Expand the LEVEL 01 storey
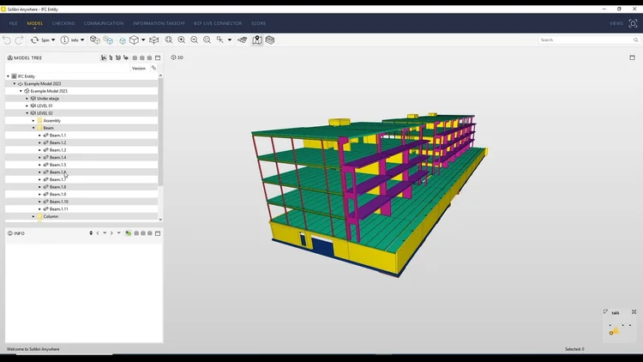The width and height of the screenshot is (643, 362). (27, 106)
